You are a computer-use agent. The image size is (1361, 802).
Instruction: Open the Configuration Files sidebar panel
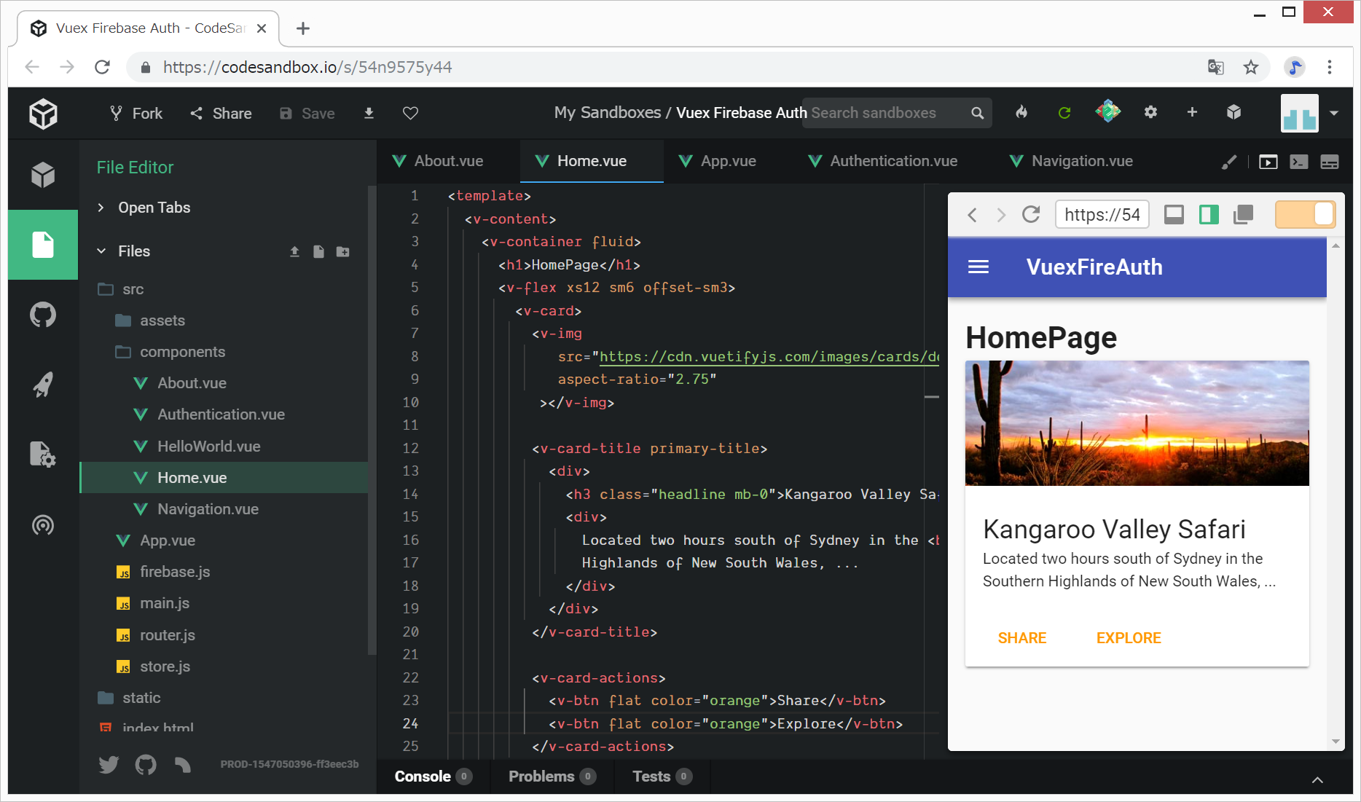pyautogui.click(x=43, y=455)
